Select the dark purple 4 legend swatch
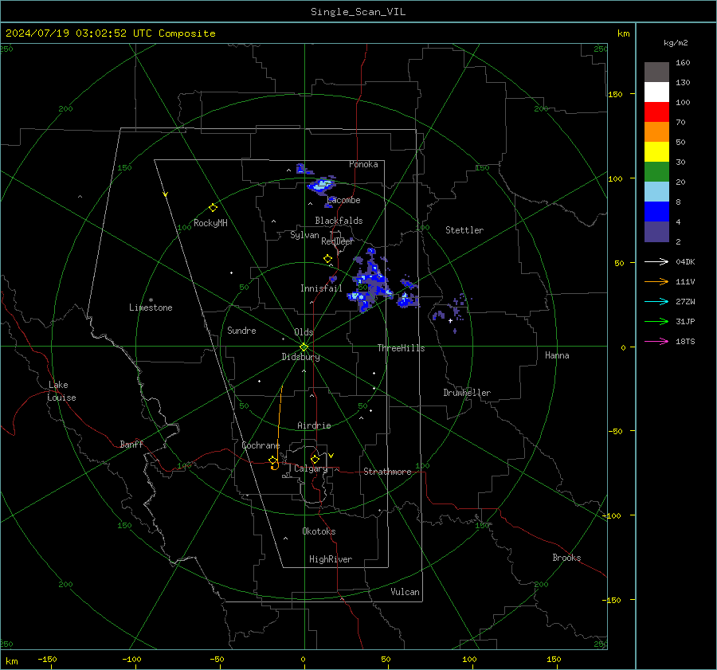Screen dimensions: 717x670 coord(656,231)
